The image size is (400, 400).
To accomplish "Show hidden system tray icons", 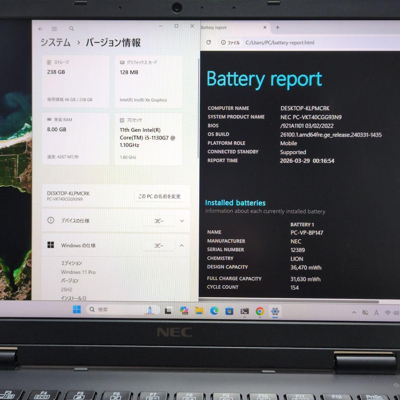I will [354, 312].
